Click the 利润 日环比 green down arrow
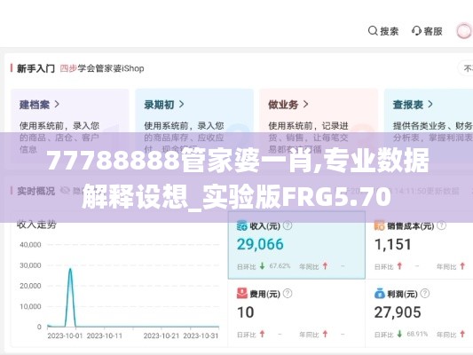The width and height of the screenshot is (473, 355). pos(399,334)
